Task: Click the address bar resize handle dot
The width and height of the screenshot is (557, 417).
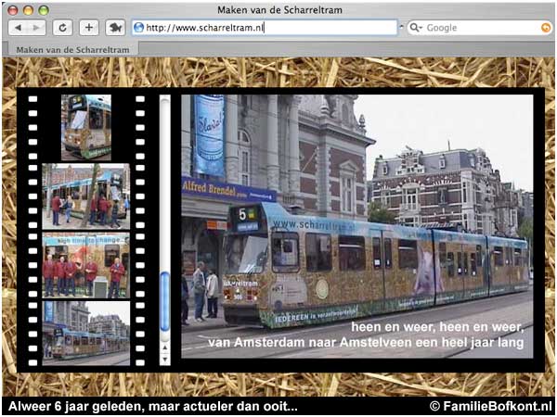Action: click(402, 26)
